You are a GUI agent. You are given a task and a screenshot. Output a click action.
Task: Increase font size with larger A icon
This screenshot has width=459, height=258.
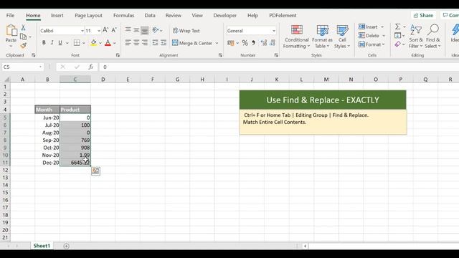(105, 30)
